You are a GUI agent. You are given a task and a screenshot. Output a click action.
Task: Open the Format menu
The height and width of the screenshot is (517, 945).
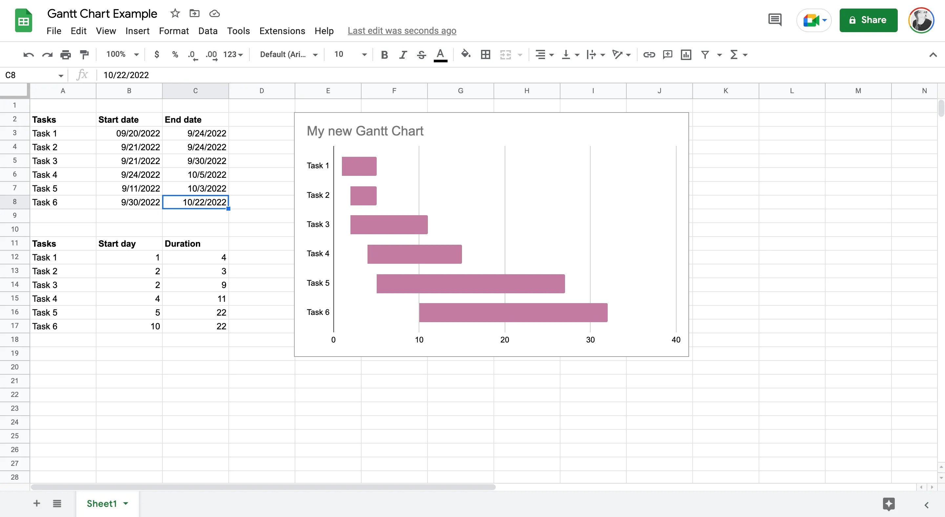click(x=174, y=31)
